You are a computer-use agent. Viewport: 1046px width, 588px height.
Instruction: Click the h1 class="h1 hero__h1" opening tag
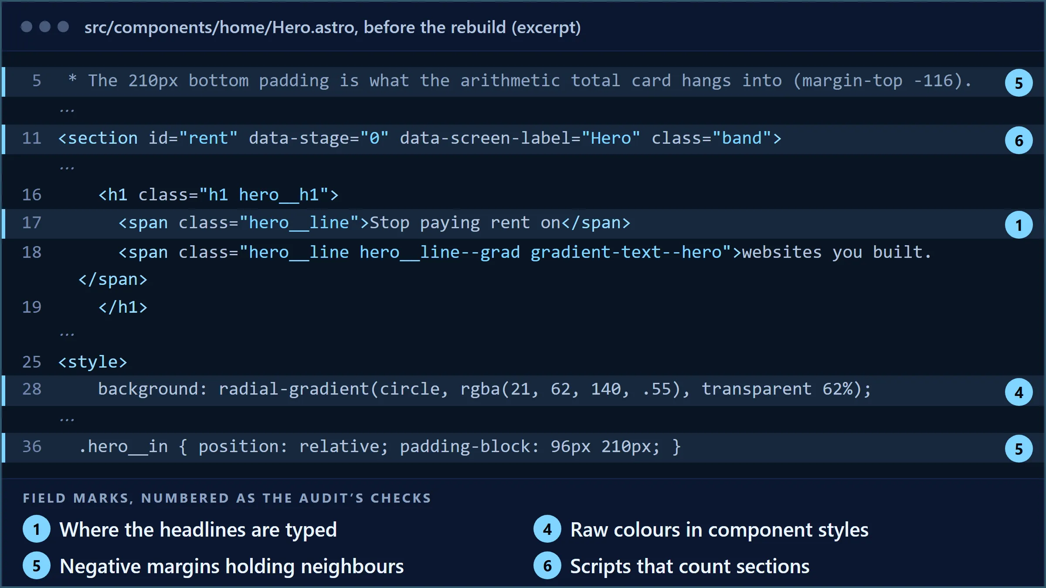(218, 195)
